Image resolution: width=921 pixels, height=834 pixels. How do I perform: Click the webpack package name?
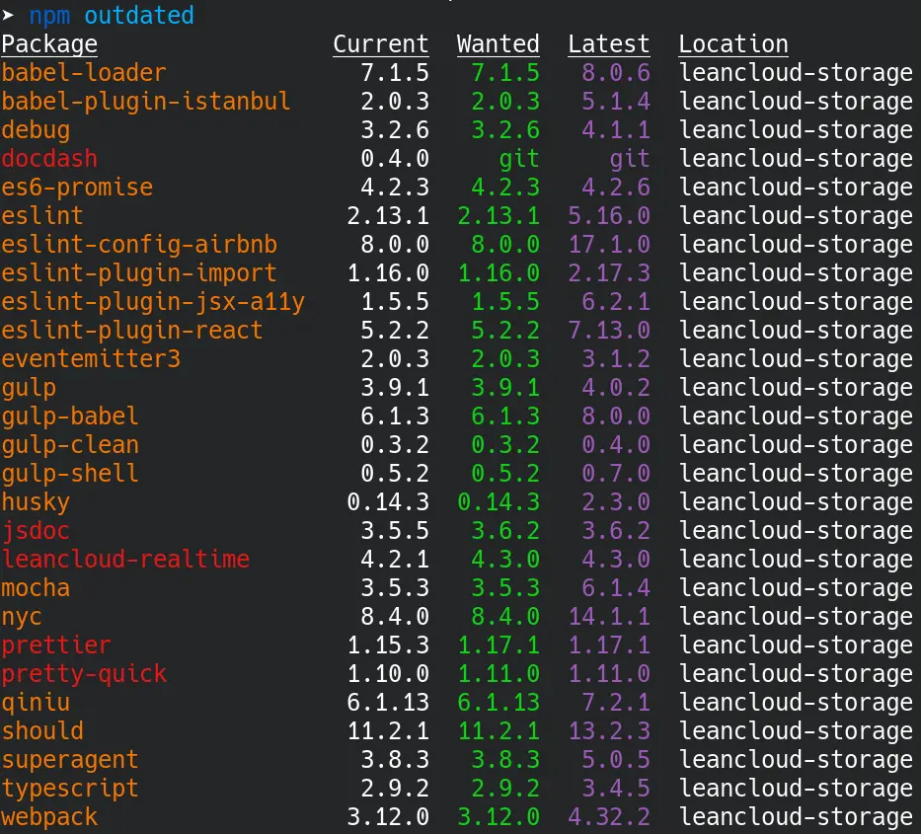tap(49, 816)
